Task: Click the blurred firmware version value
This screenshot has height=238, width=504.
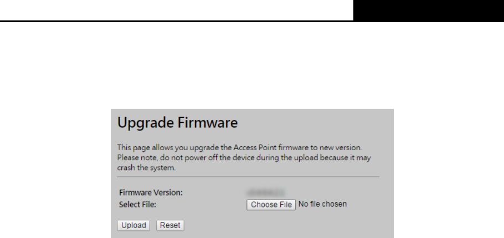Action: (x=265, y=193)
